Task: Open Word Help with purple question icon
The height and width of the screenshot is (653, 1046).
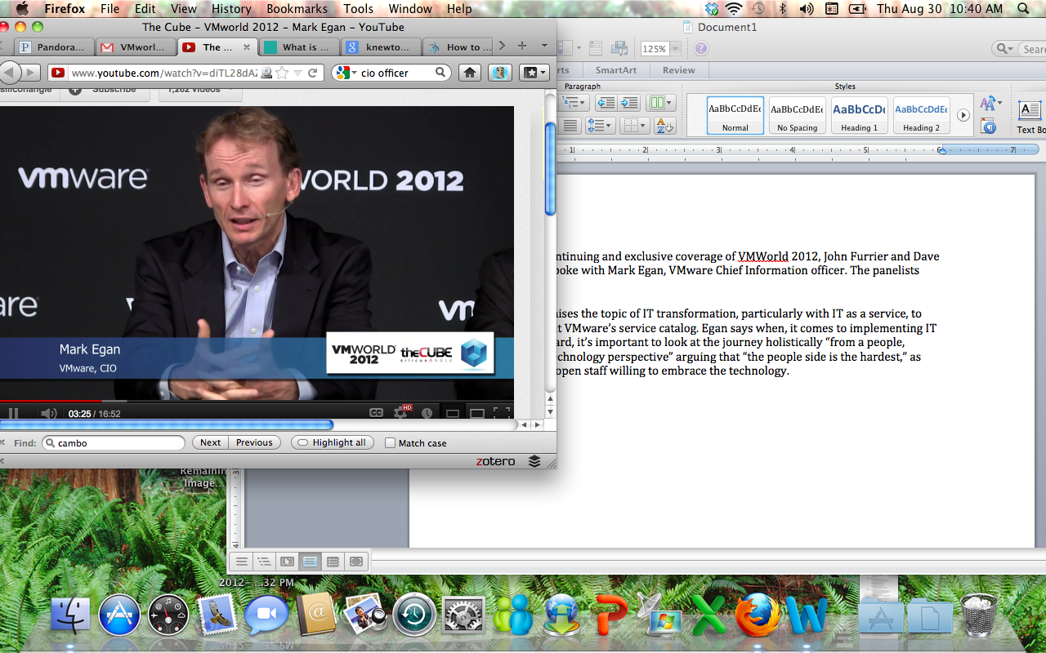Action: [x=700, y=49]
